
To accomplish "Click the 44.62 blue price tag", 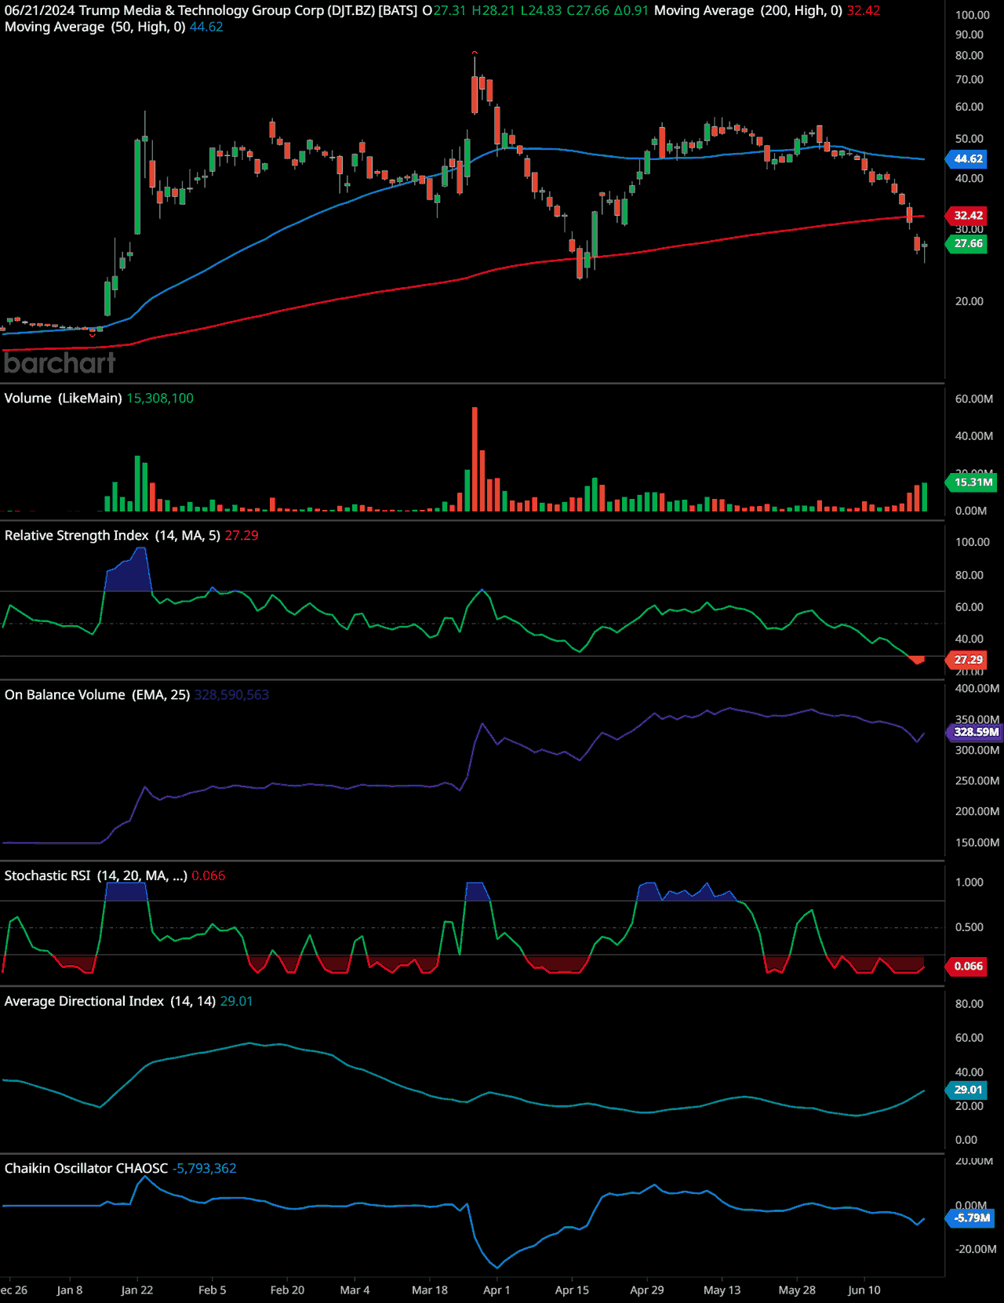I will [x=968, y=158].
